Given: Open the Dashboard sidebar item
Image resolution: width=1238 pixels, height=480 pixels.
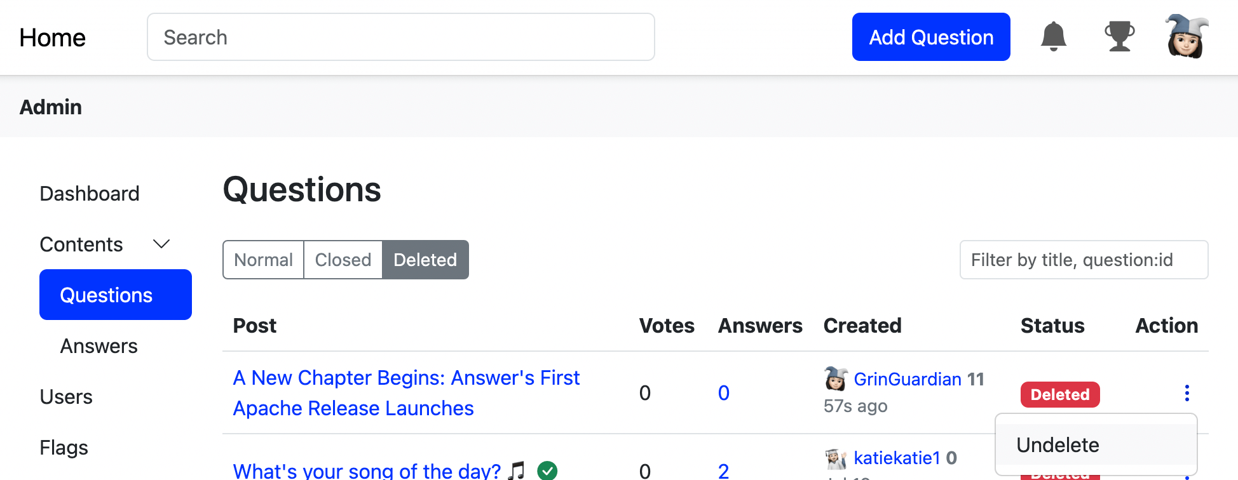Looking at the screenshot, I should [90, 194].
